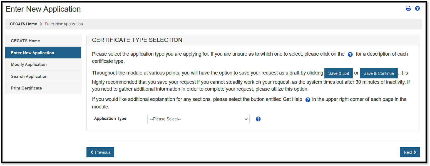Viewport: 430px width, 166px height.
Task: Click the Enter New Application page title
Action: (43, 9)
